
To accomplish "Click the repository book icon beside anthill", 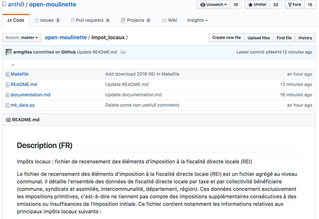I will point(4,4).
